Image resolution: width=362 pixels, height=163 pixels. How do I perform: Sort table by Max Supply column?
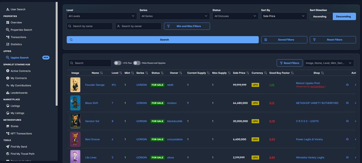point(221,73)
